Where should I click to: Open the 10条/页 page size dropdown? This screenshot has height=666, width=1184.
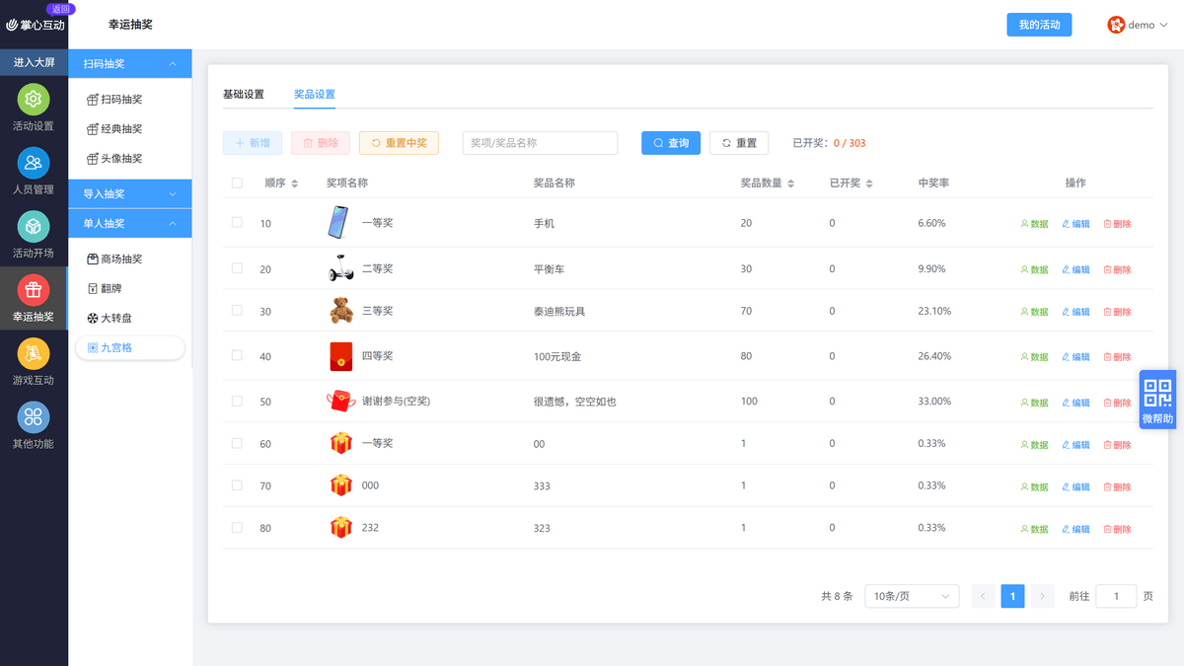coord(912,596)
